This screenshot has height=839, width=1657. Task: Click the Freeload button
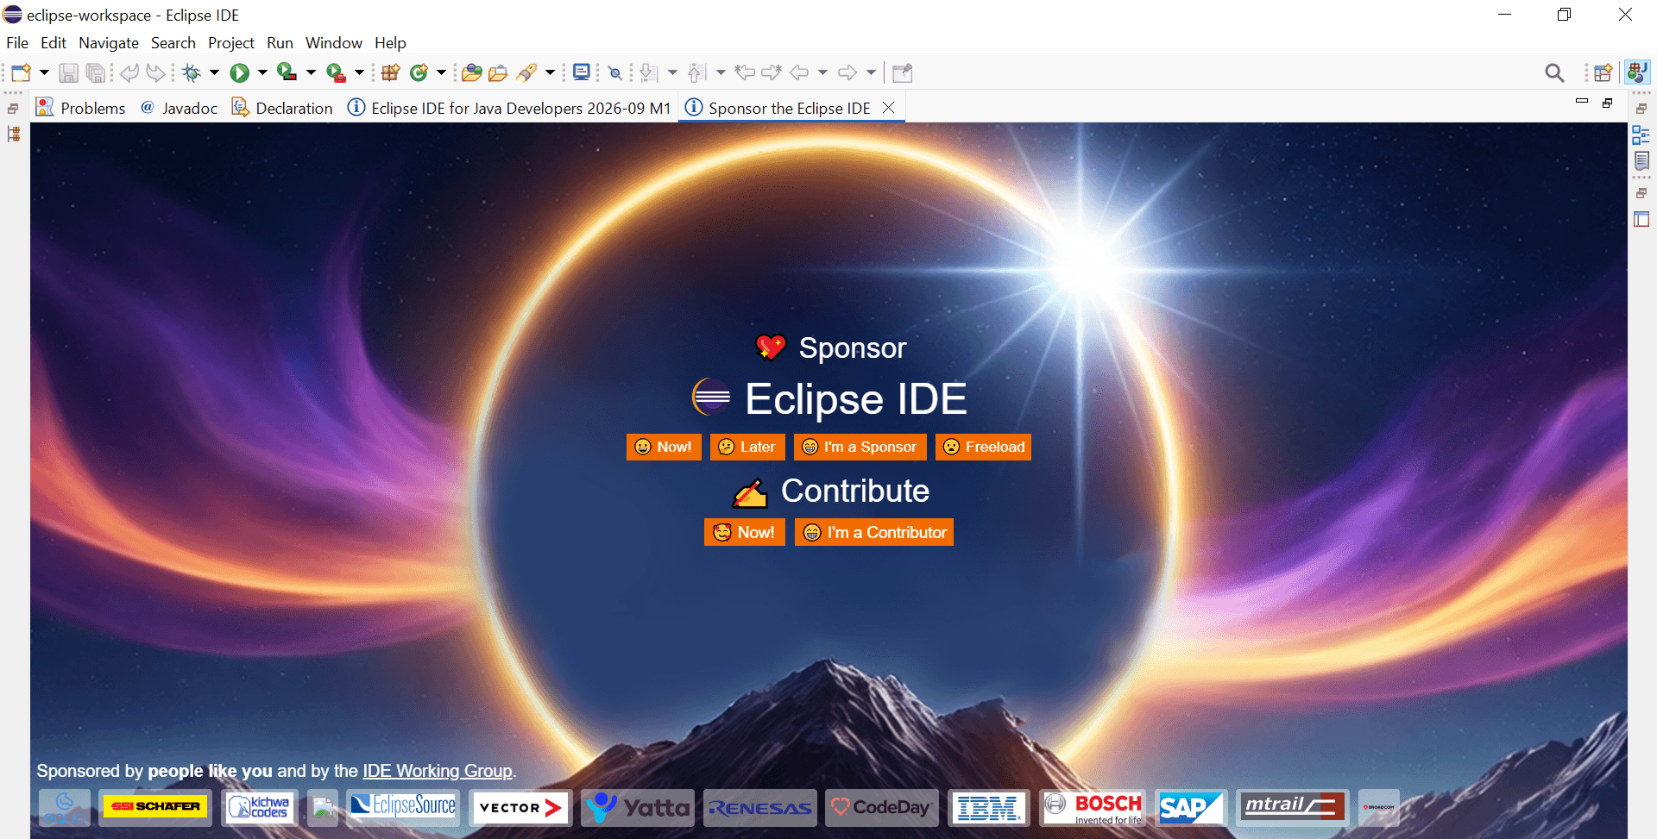983,447
